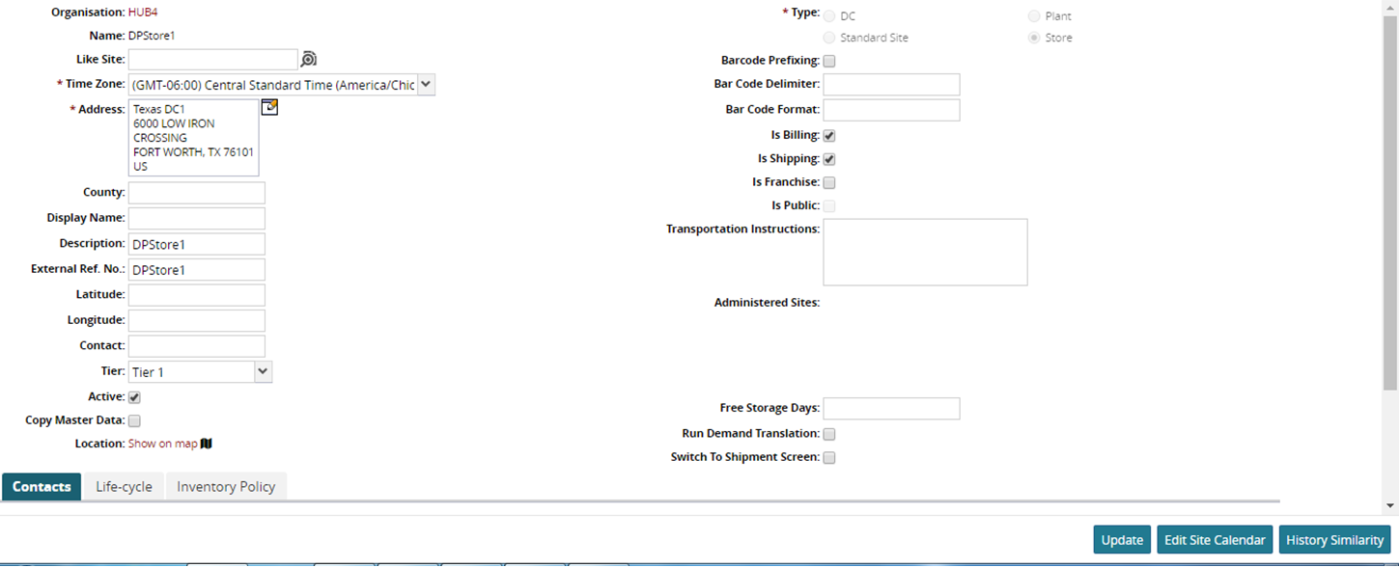The image size is (1399, 567).
Task: Click the Display Name field
Action: point(197,218)
